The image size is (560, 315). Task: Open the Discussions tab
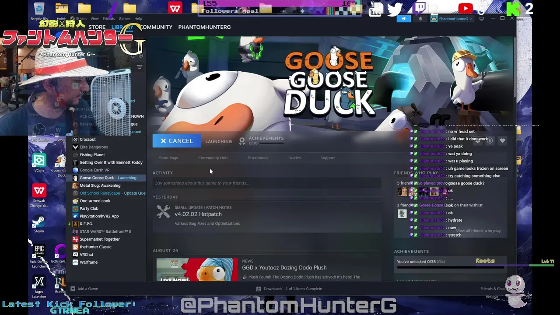(x=258, y=158)
